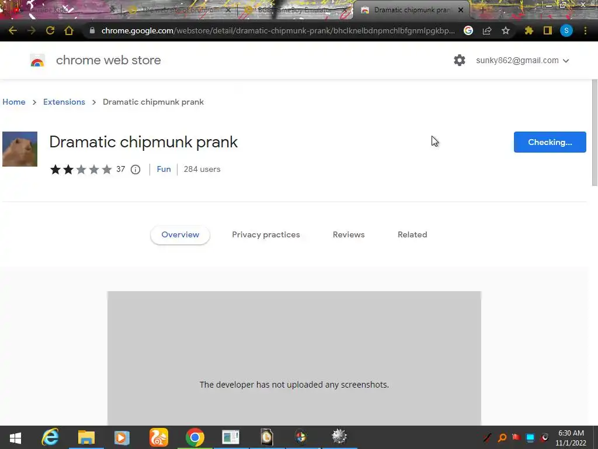This screenshot has width=598, height=449.
Task: Open the Related tab
Action: pyautogui.click(x=412, y=235)
